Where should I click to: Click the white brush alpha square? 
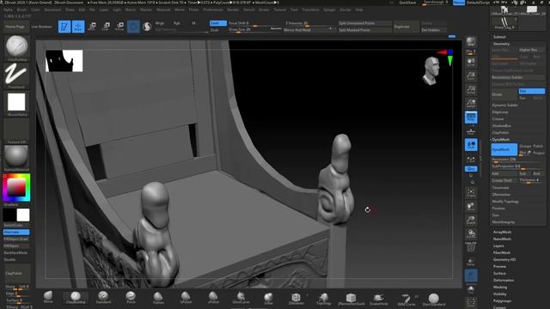point(16,102)
